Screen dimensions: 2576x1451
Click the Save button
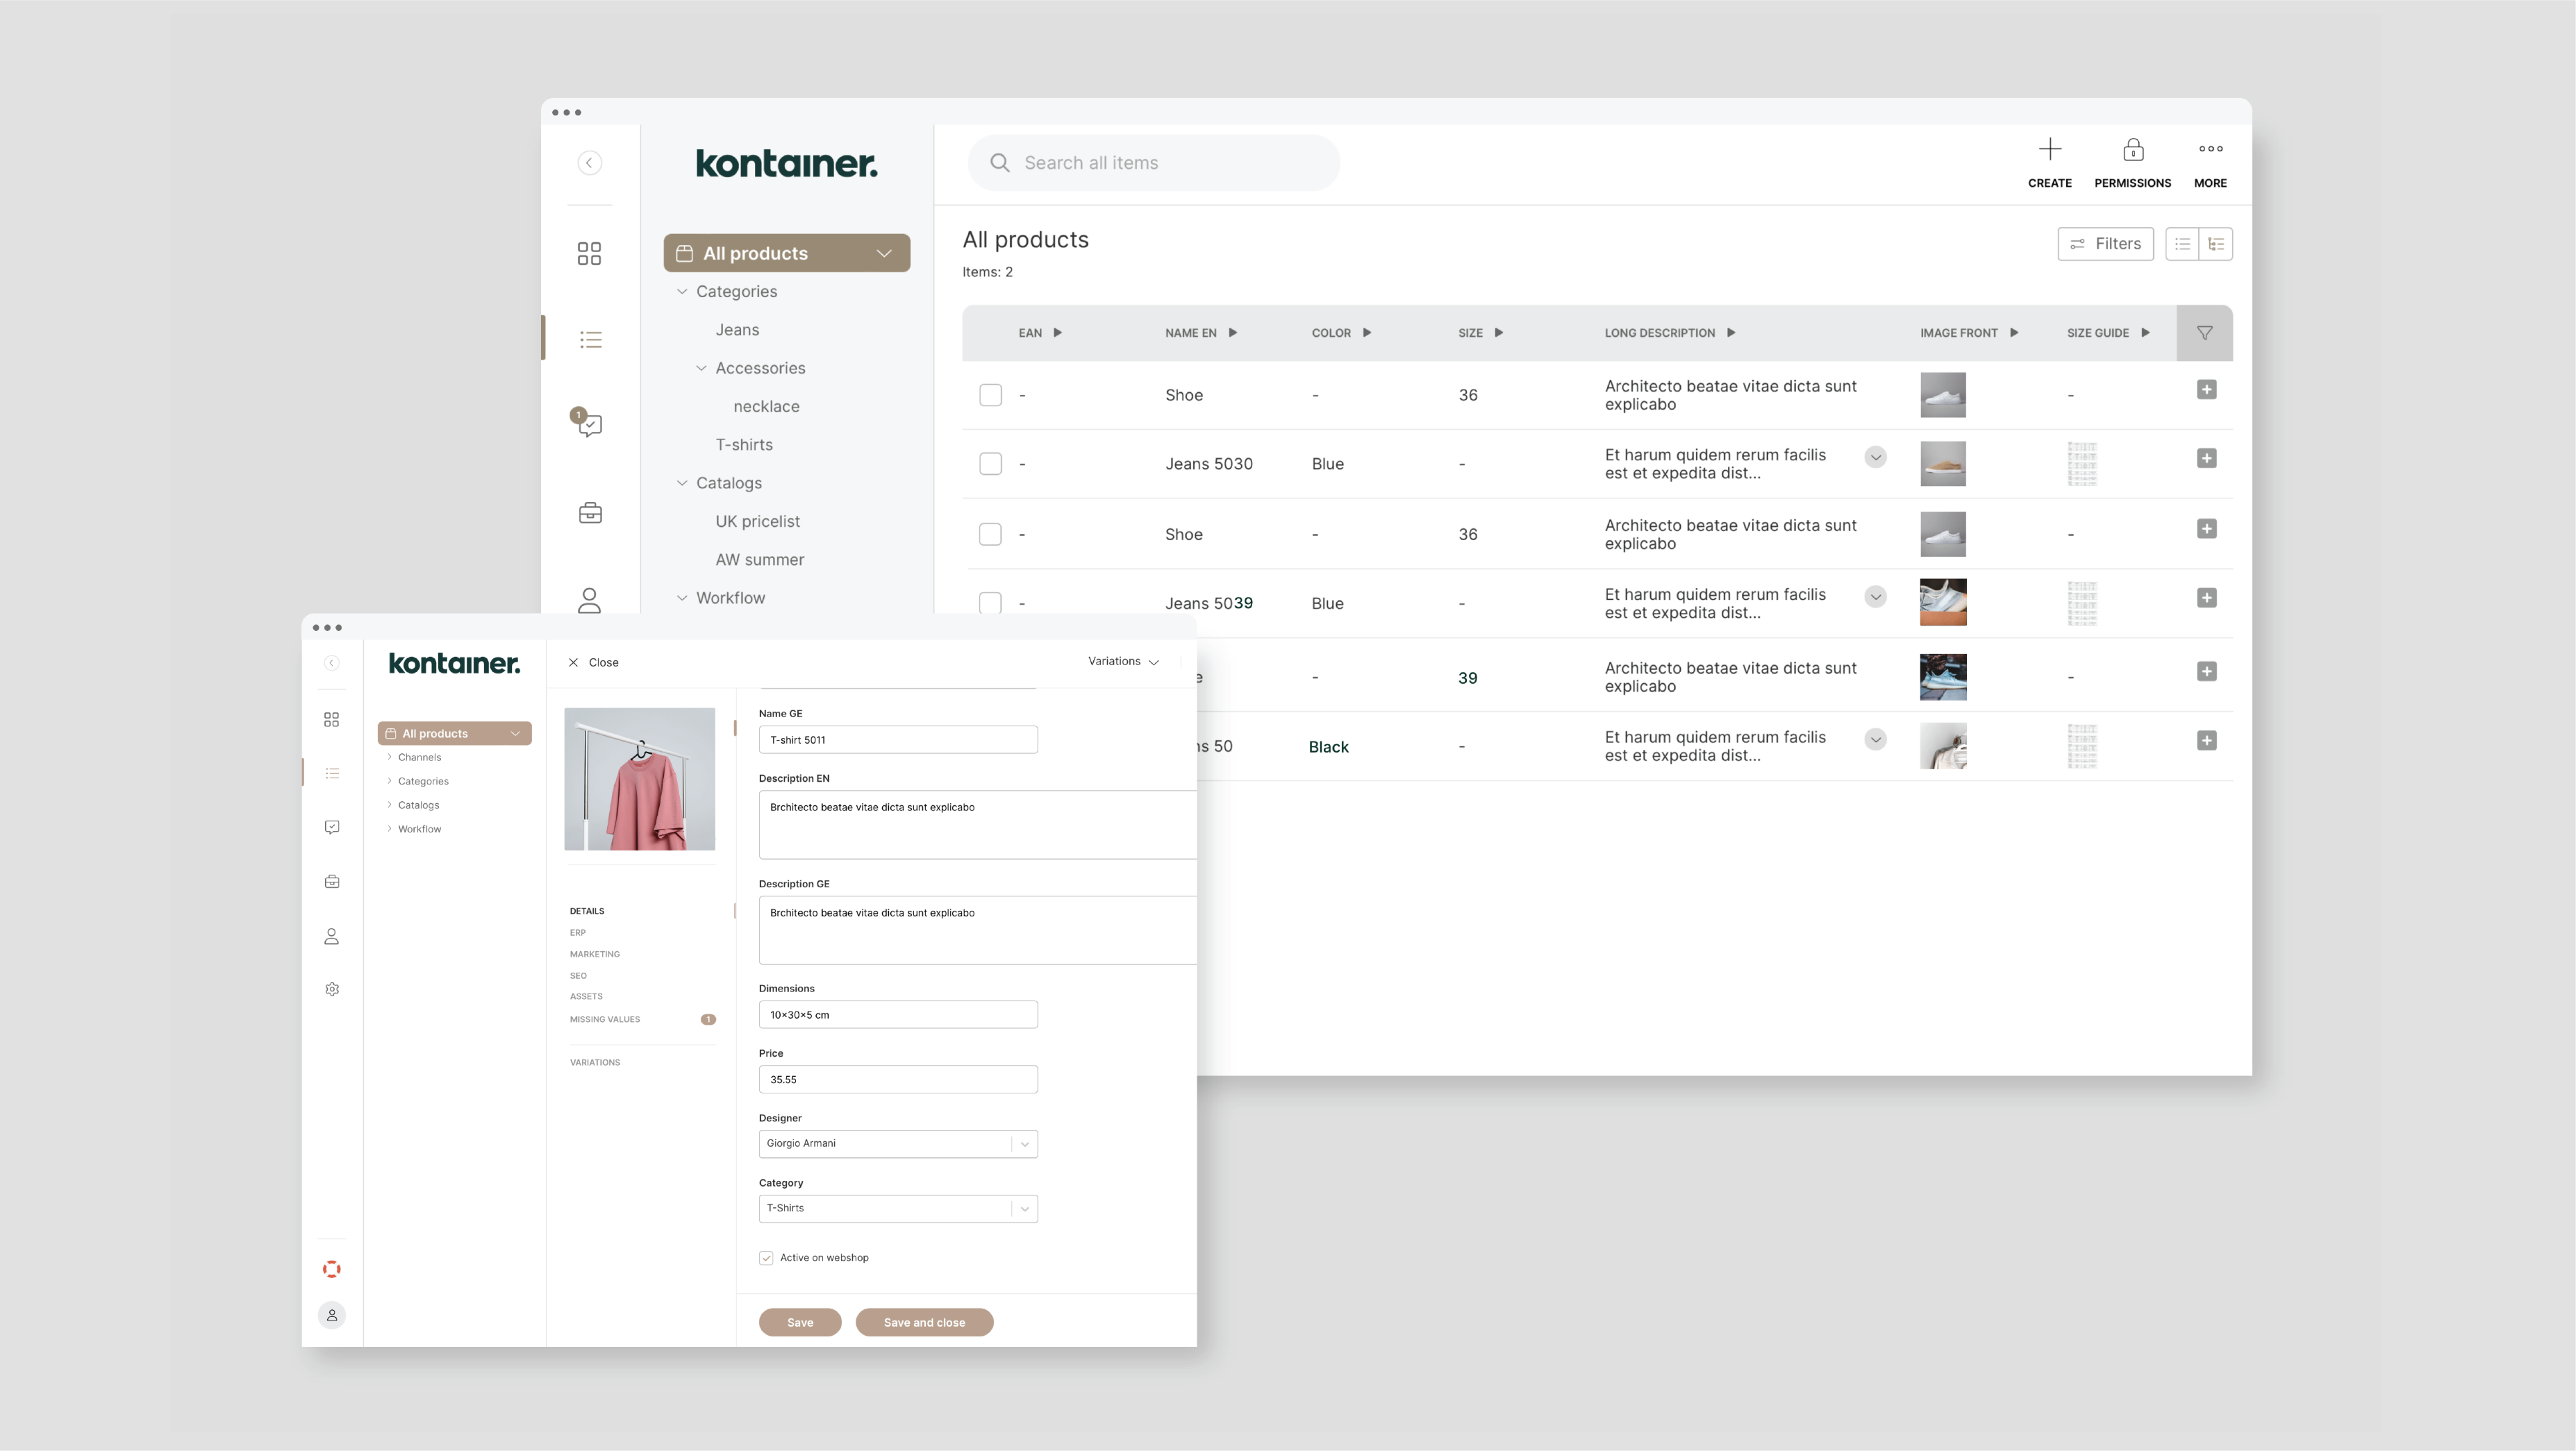(800, 1323)
